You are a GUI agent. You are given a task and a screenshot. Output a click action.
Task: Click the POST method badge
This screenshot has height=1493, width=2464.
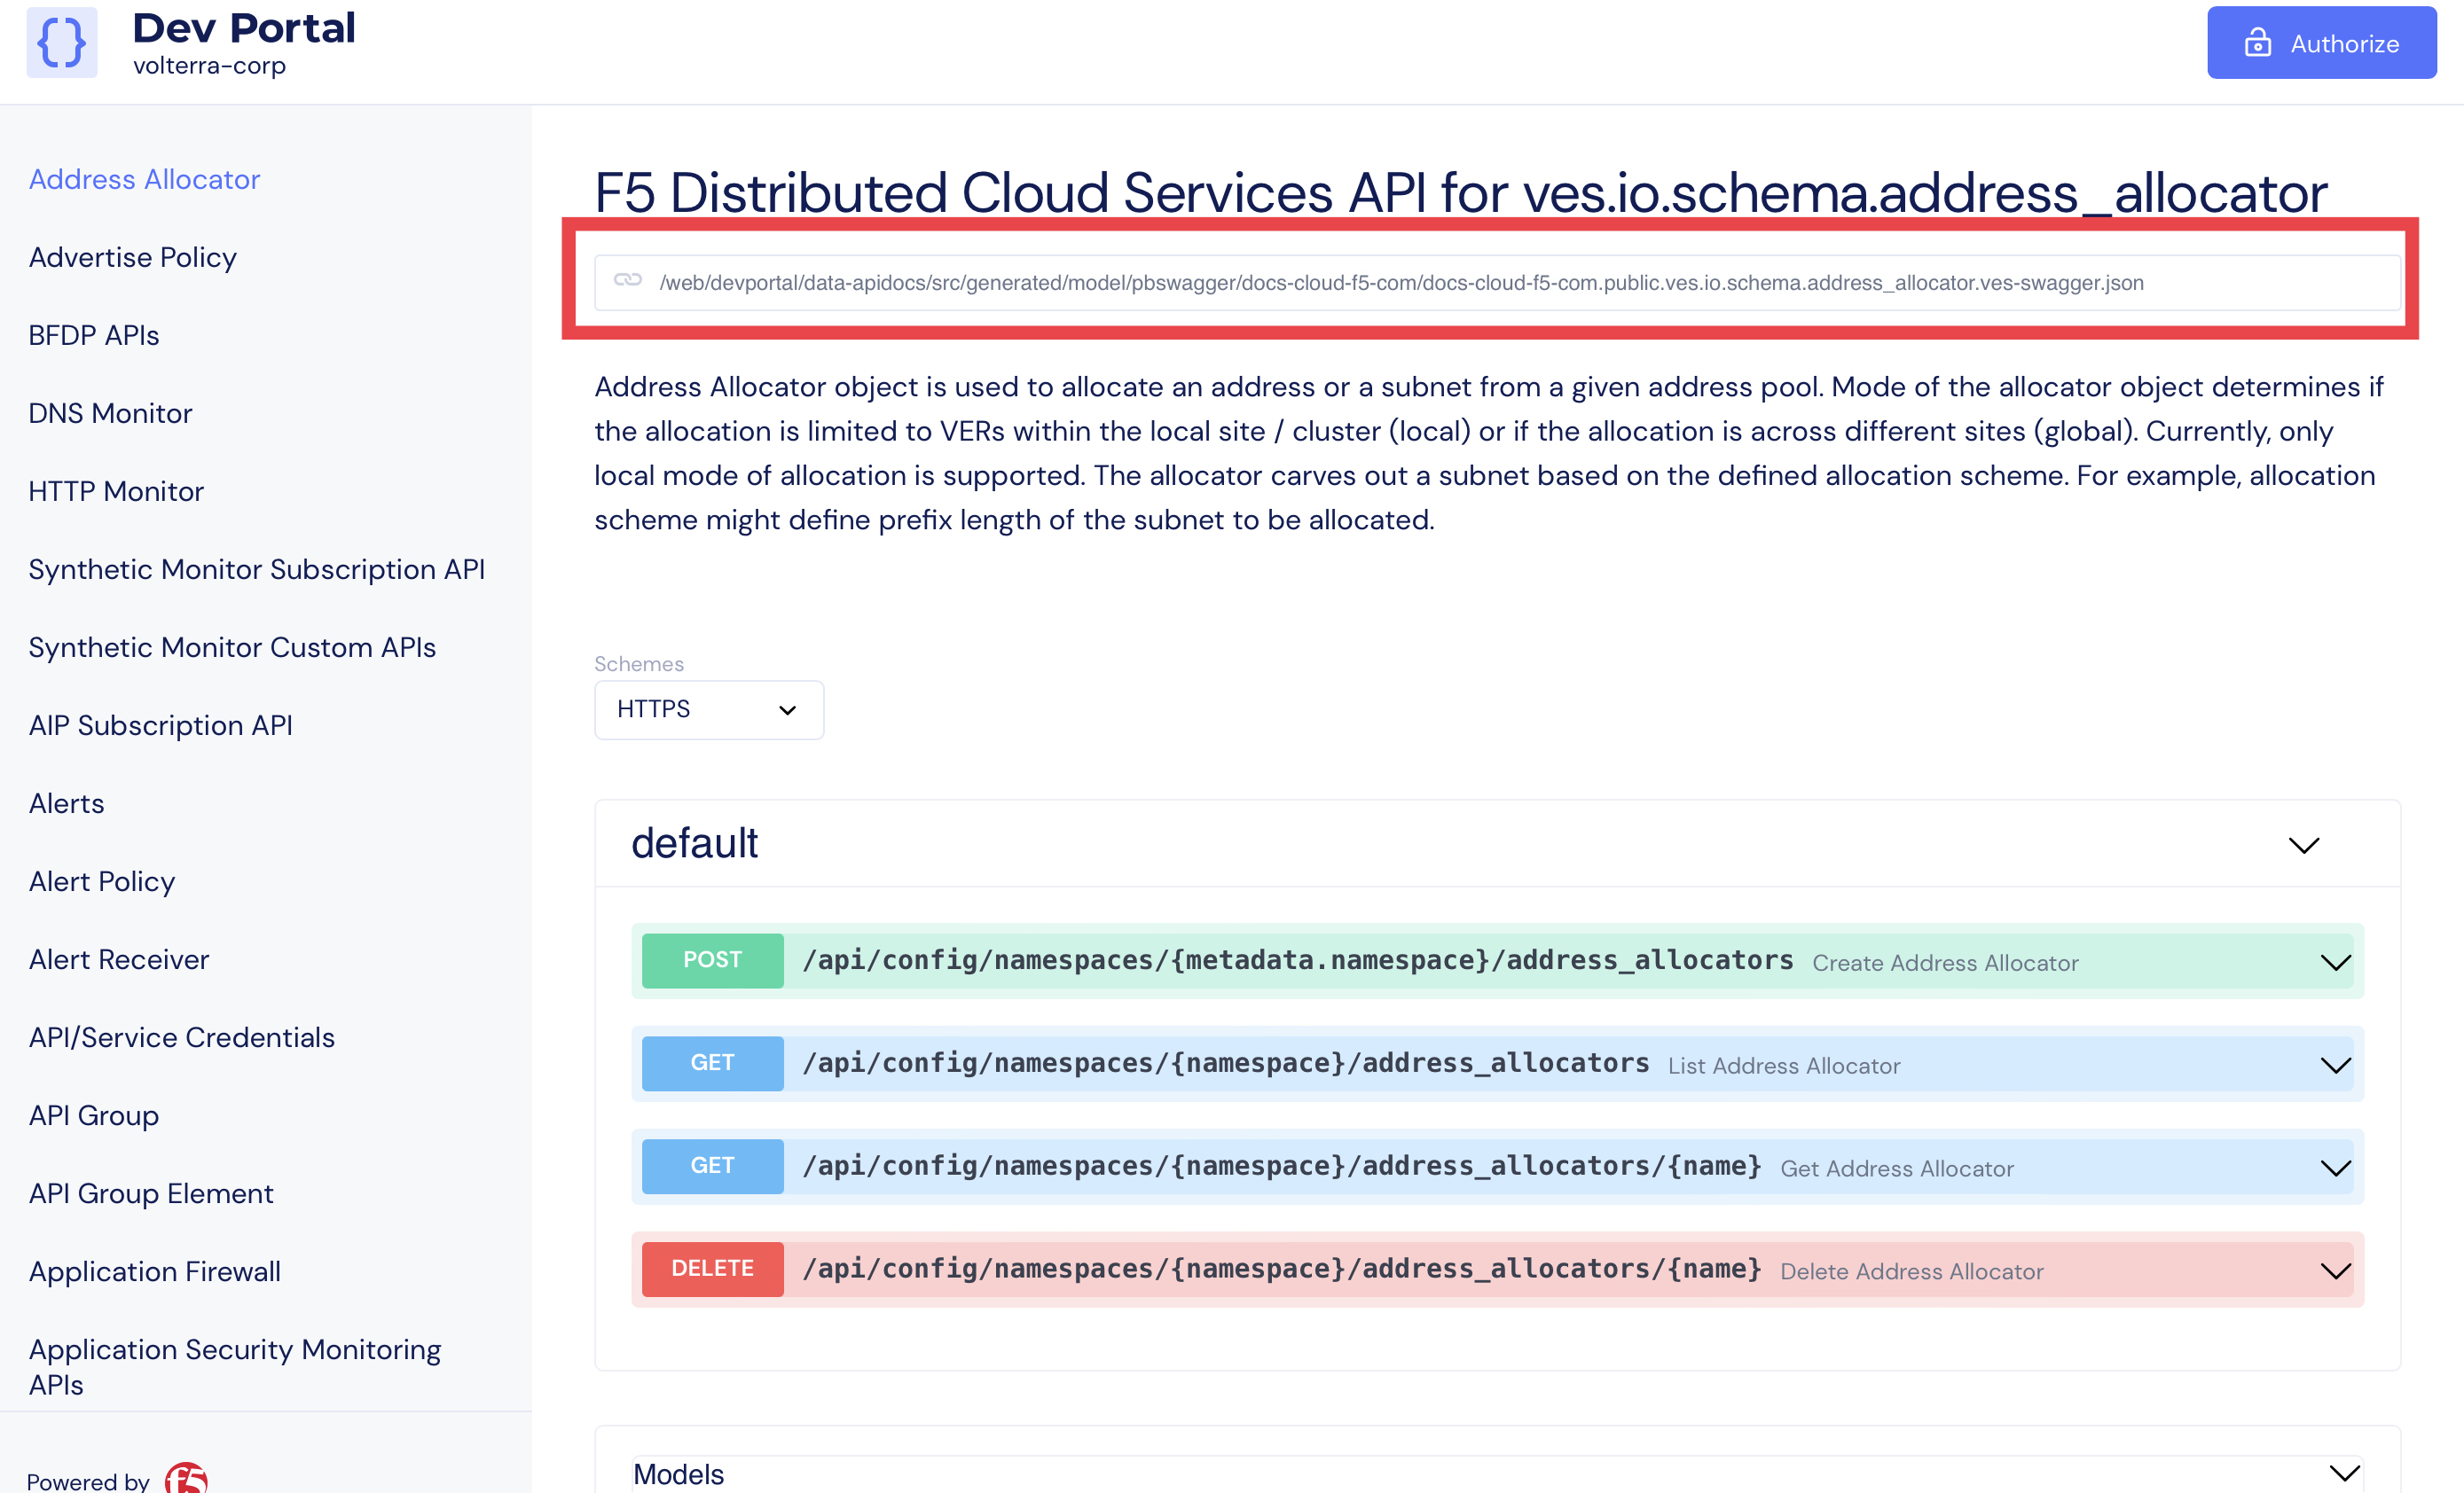click(x=712, y=960)
